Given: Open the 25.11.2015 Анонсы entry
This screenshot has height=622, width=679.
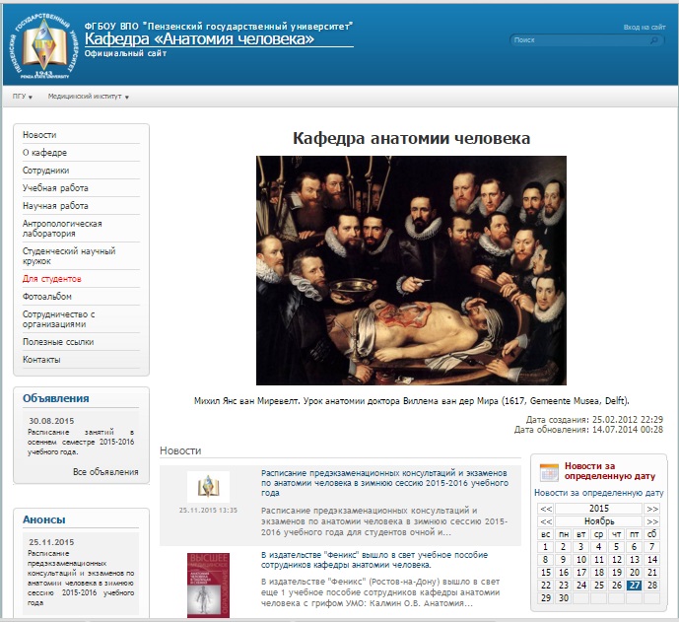Looking at the screenshot, I should click(81, 578).
